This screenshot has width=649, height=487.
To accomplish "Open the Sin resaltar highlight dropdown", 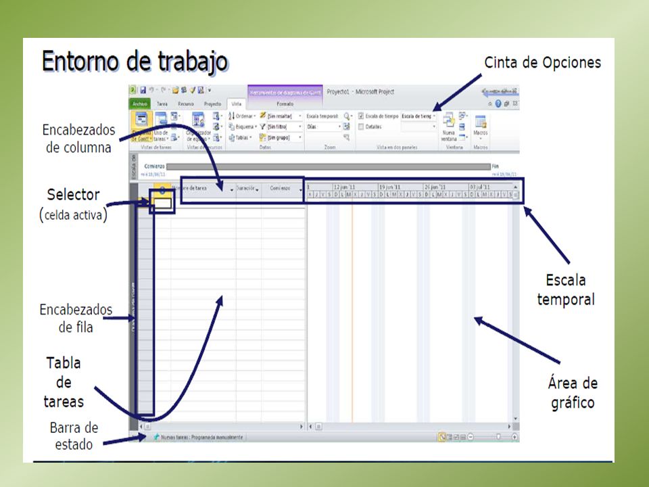I will 300,116.
